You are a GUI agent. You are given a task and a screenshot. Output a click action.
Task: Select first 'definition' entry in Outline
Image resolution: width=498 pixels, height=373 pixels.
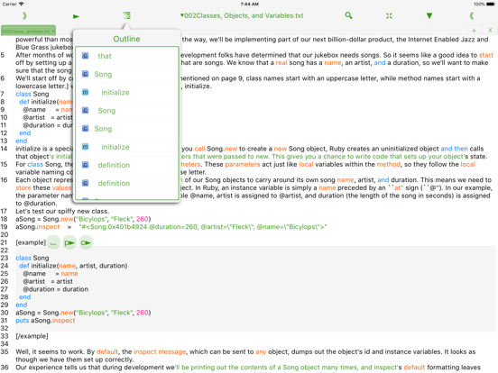pyautogui.click(x=126, y=165)
